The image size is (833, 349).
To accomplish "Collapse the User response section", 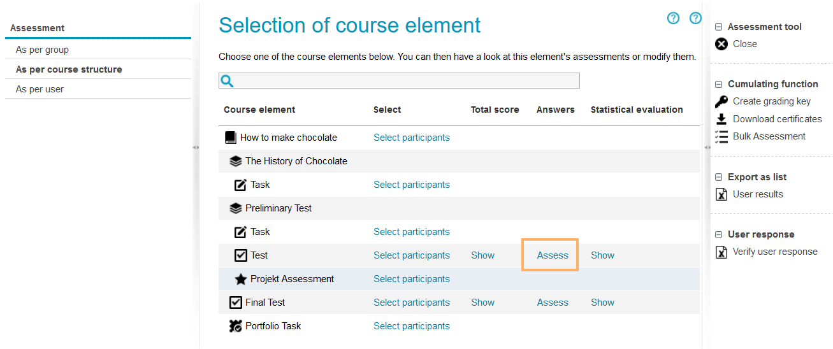I will click(x=718, y=234).
